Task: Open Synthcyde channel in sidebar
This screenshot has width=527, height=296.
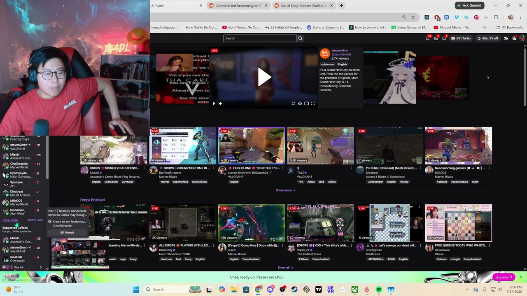Action: (23, 175)
